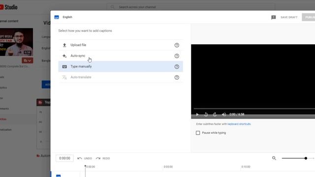
Task: Click the translate icon beside Auto-translate
Action: click(x=64, y=77)
